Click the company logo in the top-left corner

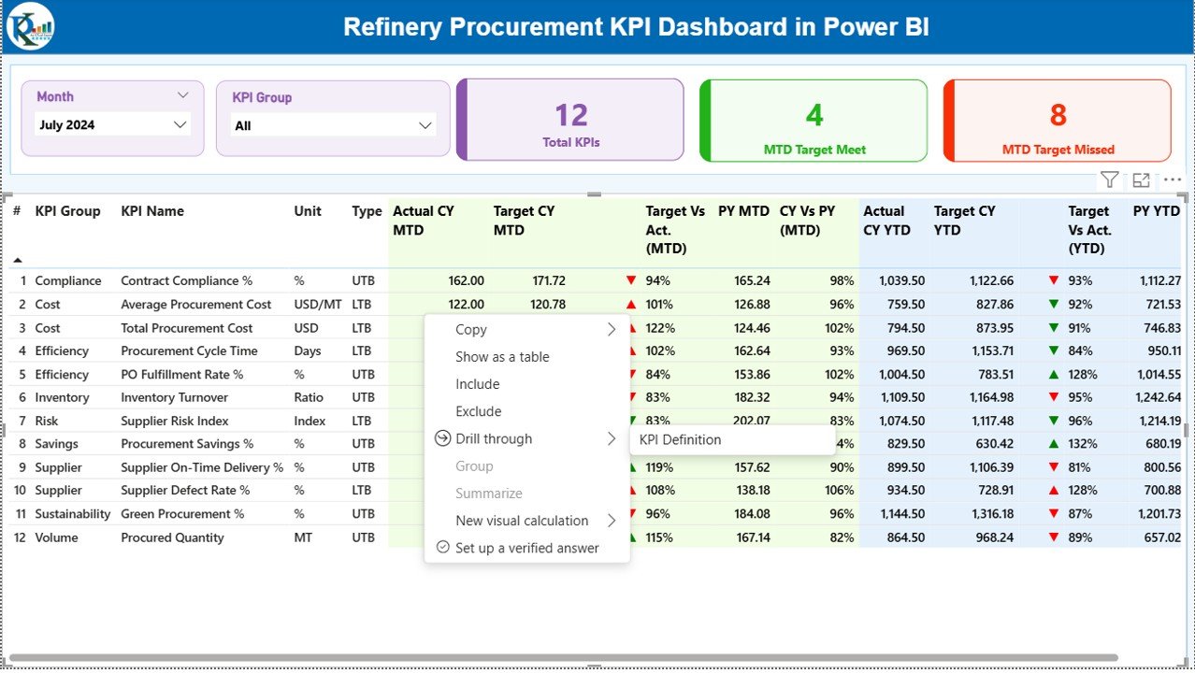pyautogui.click(x=30, y=27)
